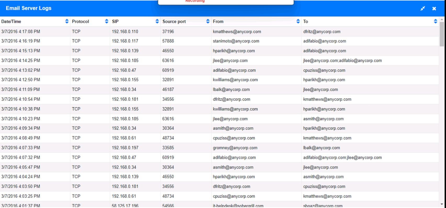Click the Source port header label

[x=174, y=21]
